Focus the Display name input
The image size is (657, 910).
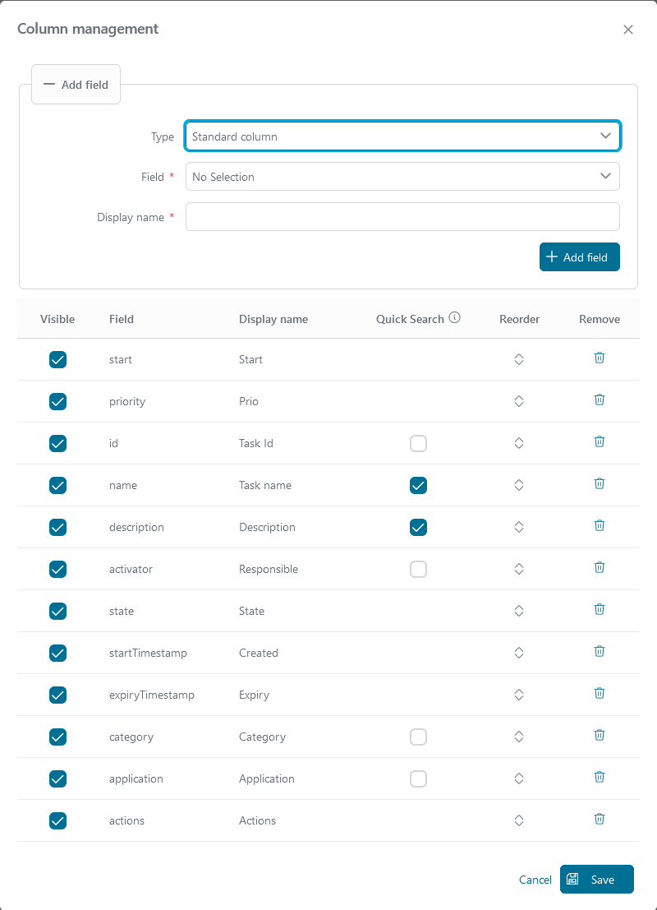[x=402, y=216]
